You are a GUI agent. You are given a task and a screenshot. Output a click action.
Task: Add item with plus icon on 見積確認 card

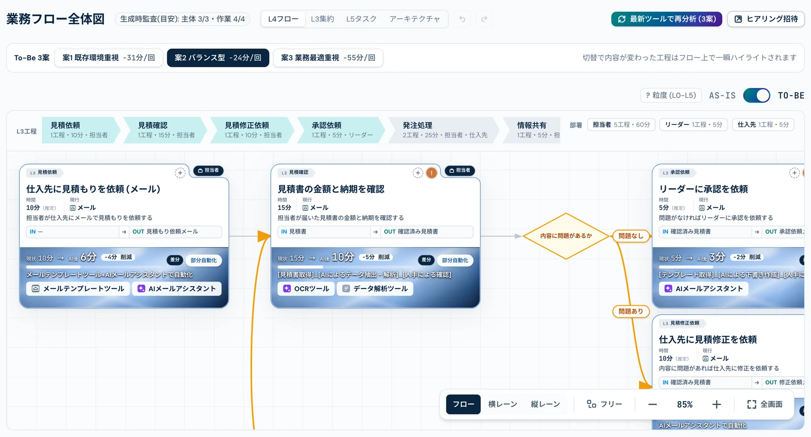click(x=418, y=173)
